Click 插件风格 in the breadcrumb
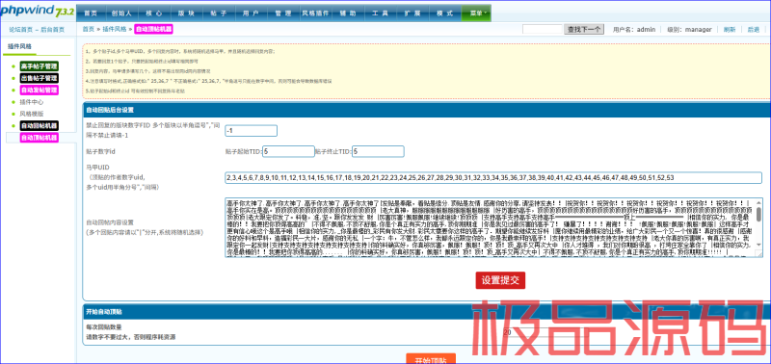Viewport: 771px width, 364px height. point(115,30)
